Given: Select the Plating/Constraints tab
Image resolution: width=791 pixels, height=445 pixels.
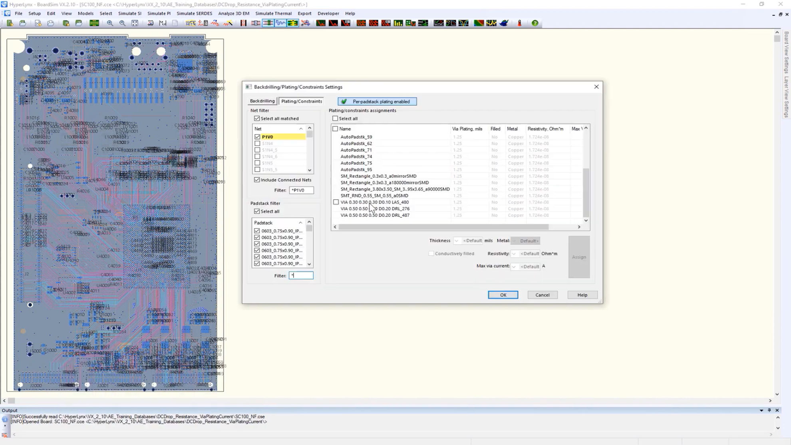Looking at the screenshot, I should click(x=301, y=101).
